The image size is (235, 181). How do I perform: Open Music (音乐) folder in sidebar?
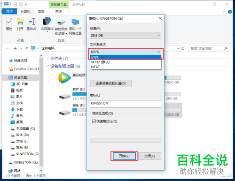pyautogui.click(x=17, y=116)
